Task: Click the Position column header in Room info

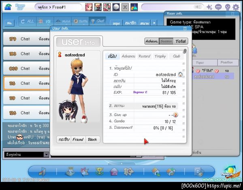Action: click(228, 62)
